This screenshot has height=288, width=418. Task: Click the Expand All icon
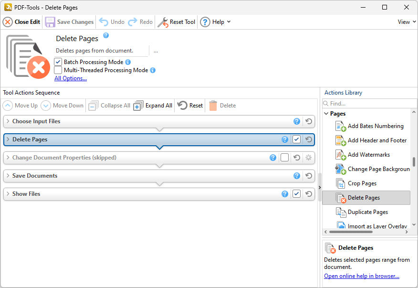[x=138, y=106]
